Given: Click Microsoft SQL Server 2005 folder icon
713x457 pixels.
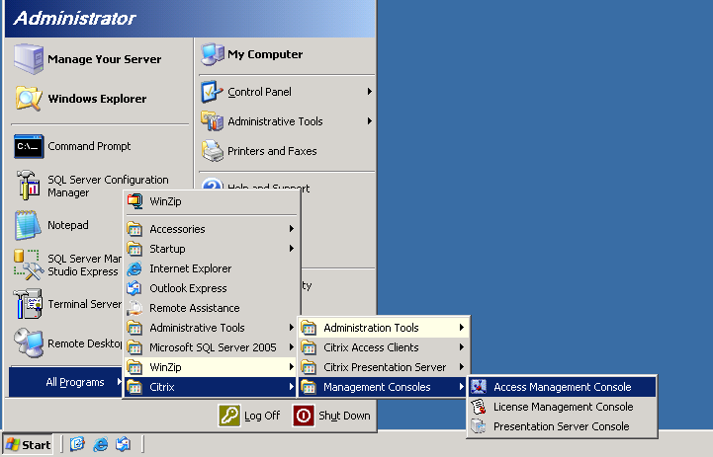Looking at the screenshot, I should click(x=134, y=347).
